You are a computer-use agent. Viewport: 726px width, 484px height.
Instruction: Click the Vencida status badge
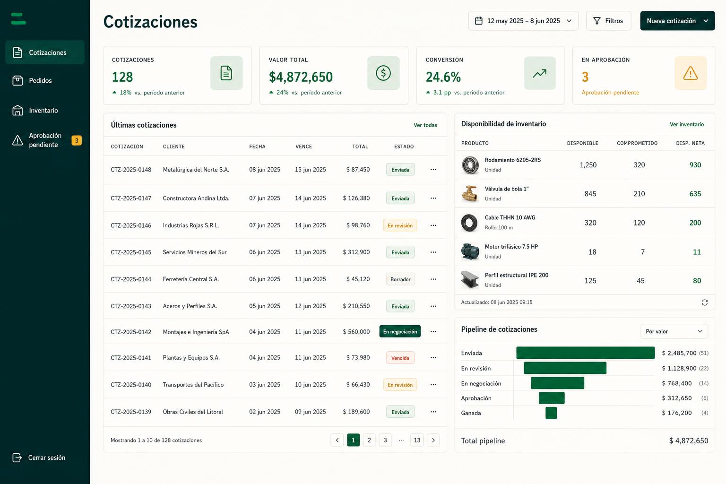400,358
